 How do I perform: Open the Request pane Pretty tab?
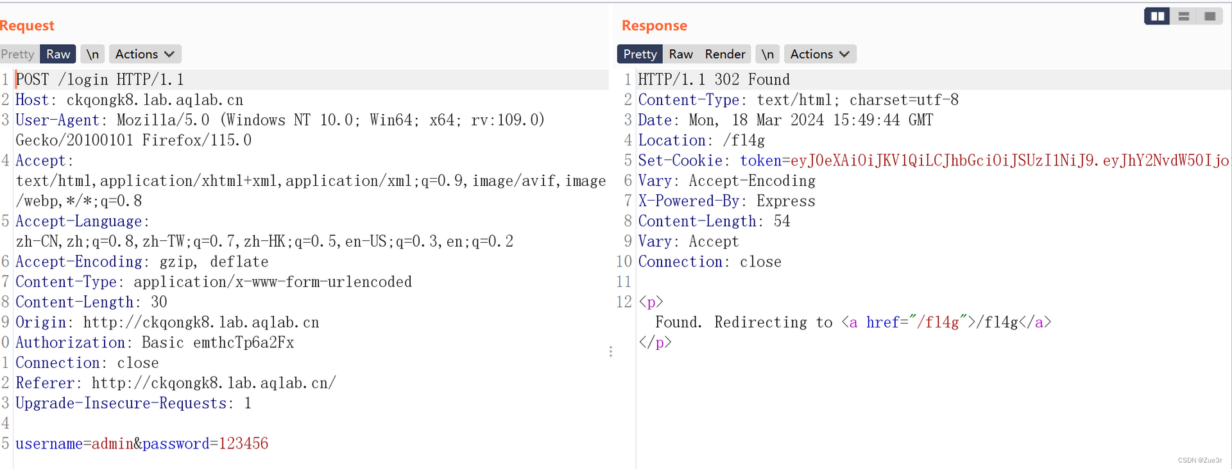pyautogui.click(x=18, y=54)
